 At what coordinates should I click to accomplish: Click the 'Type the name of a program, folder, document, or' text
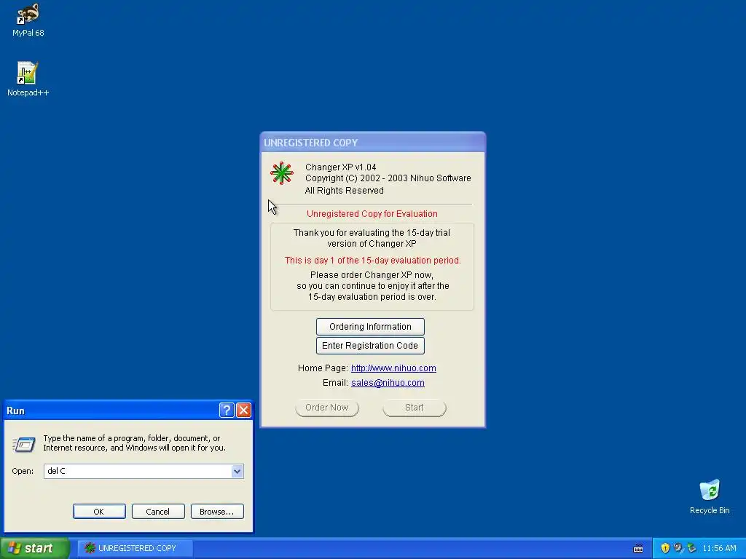click(x=132, y=438)
